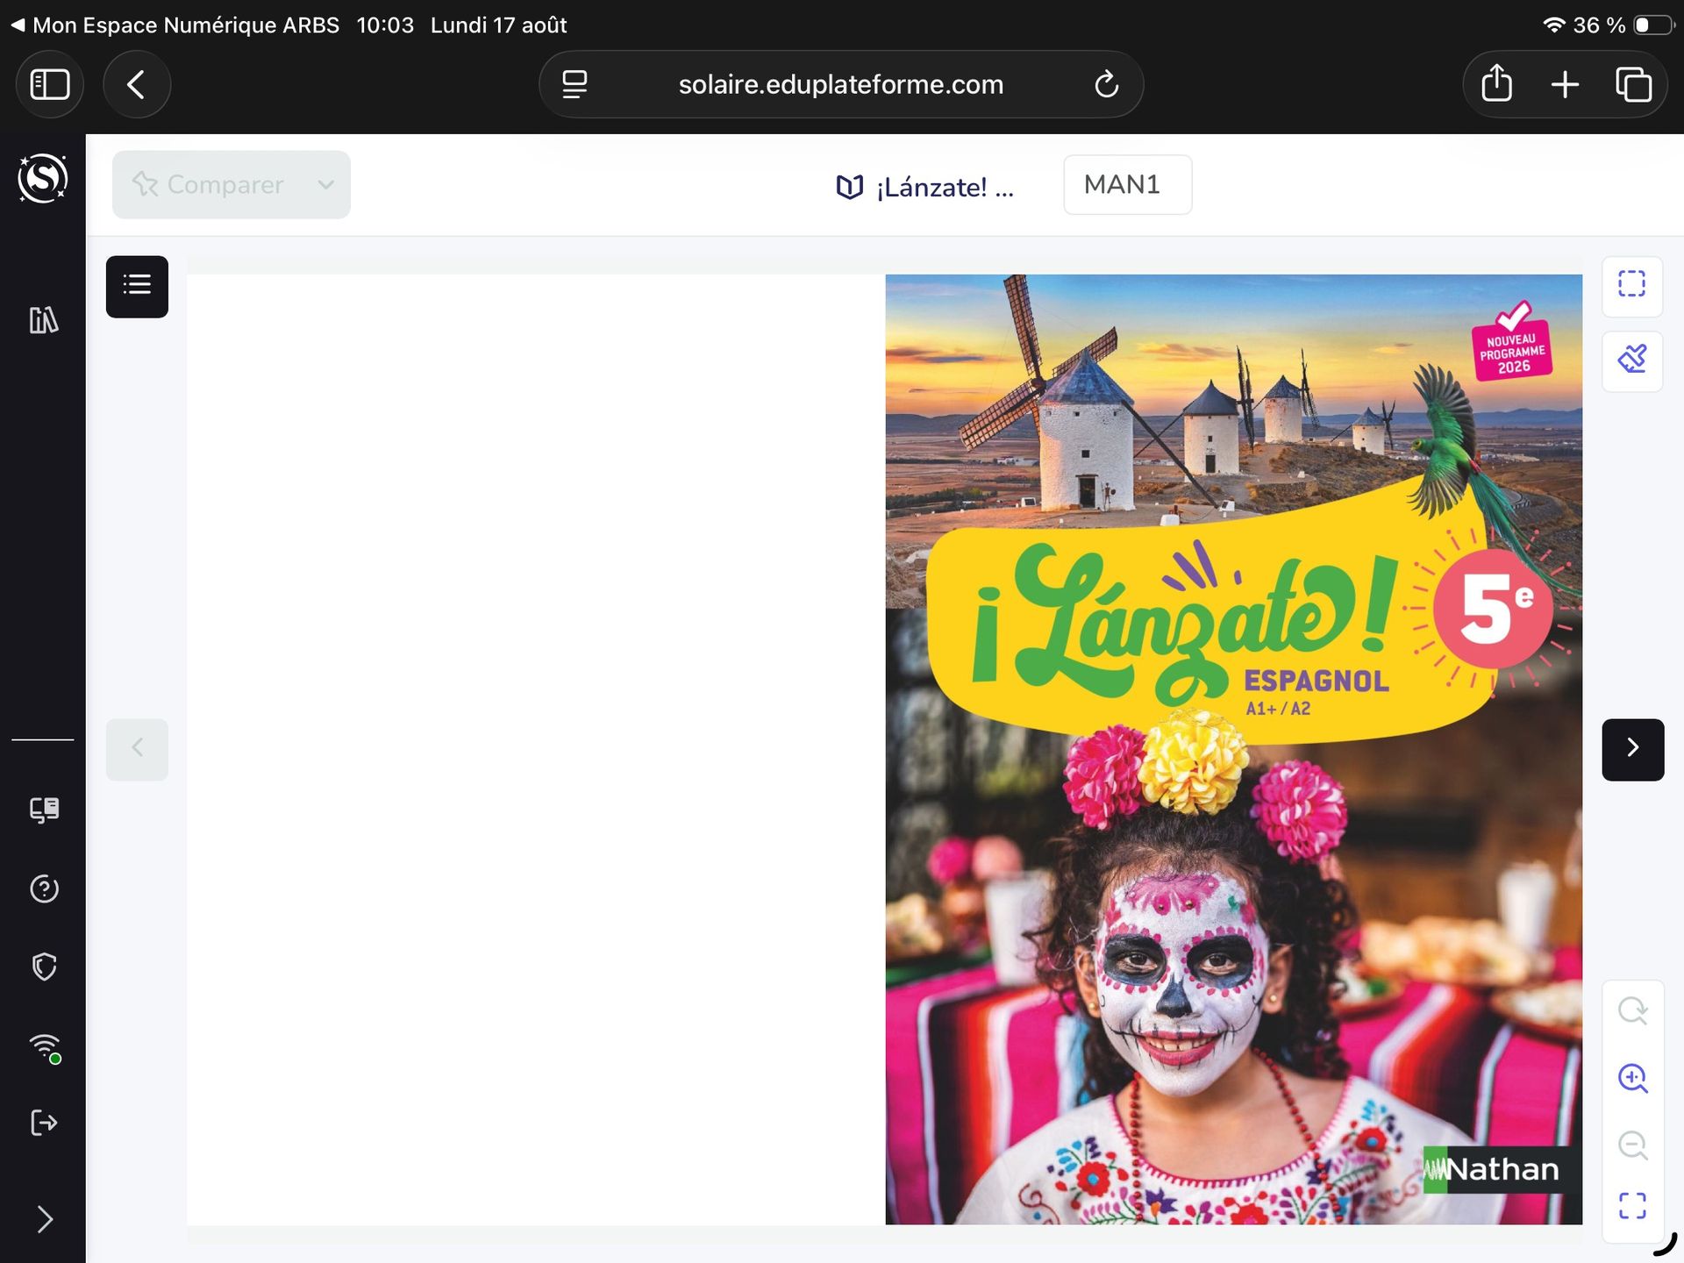The width and height of the screenshot is (1684, 1263).
Task: Select the eraser annotation tool
Action: click(x=1632, y=360)
